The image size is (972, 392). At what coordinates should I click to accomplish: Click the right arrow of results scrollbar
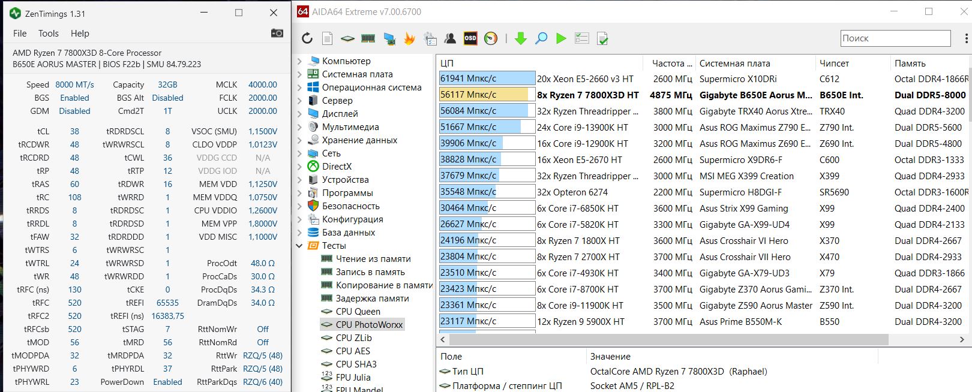(x=962, y=339)
